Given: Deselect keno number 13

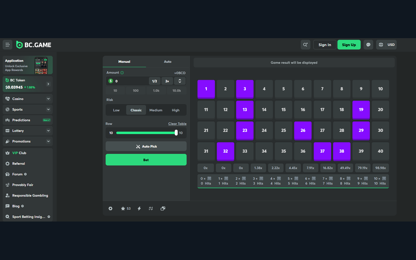Looking at the screenshot, I should click(245, 110).
